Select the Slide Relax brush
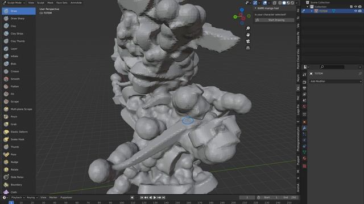Image resolution: width=364 pixels, height=204 pixels. [x=19, y=177]
